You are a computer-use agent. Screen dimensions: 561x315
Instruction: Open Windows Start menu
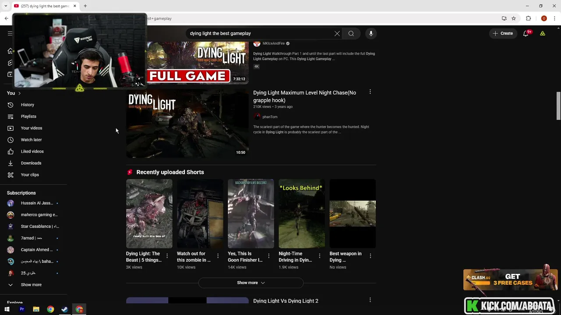[7, 309]
